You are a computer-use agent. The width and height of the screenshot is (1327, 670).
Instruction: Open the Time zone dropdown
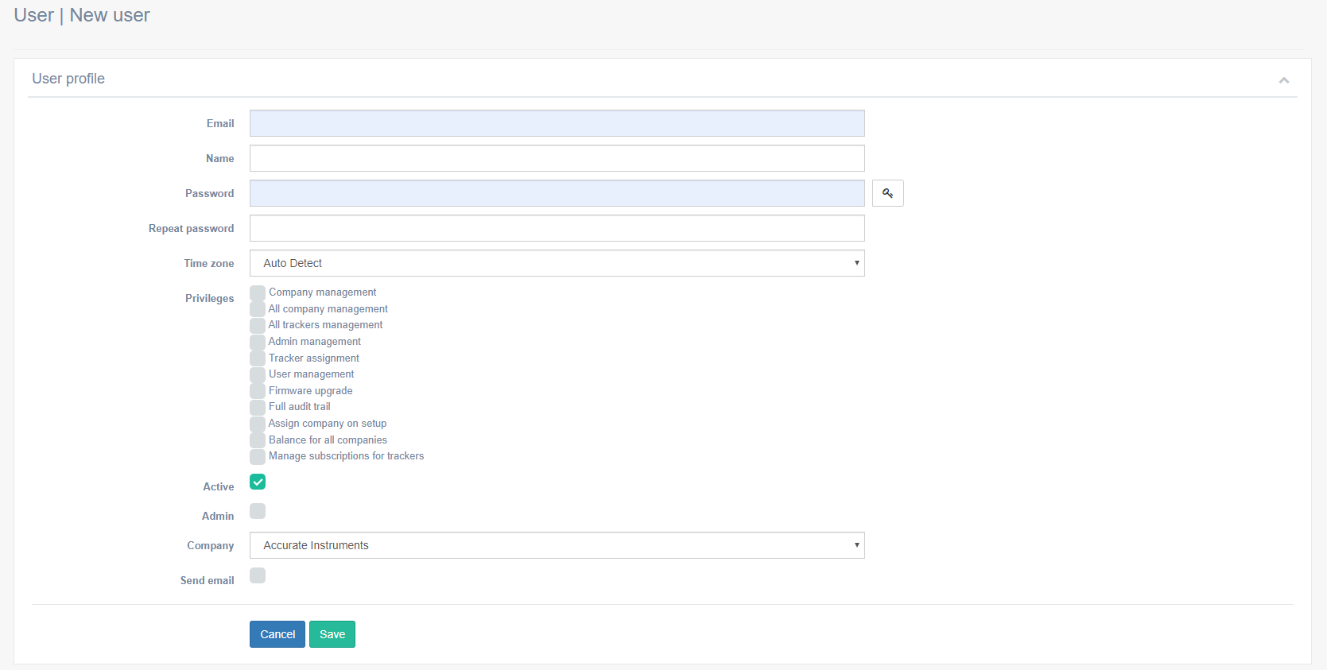557,263
